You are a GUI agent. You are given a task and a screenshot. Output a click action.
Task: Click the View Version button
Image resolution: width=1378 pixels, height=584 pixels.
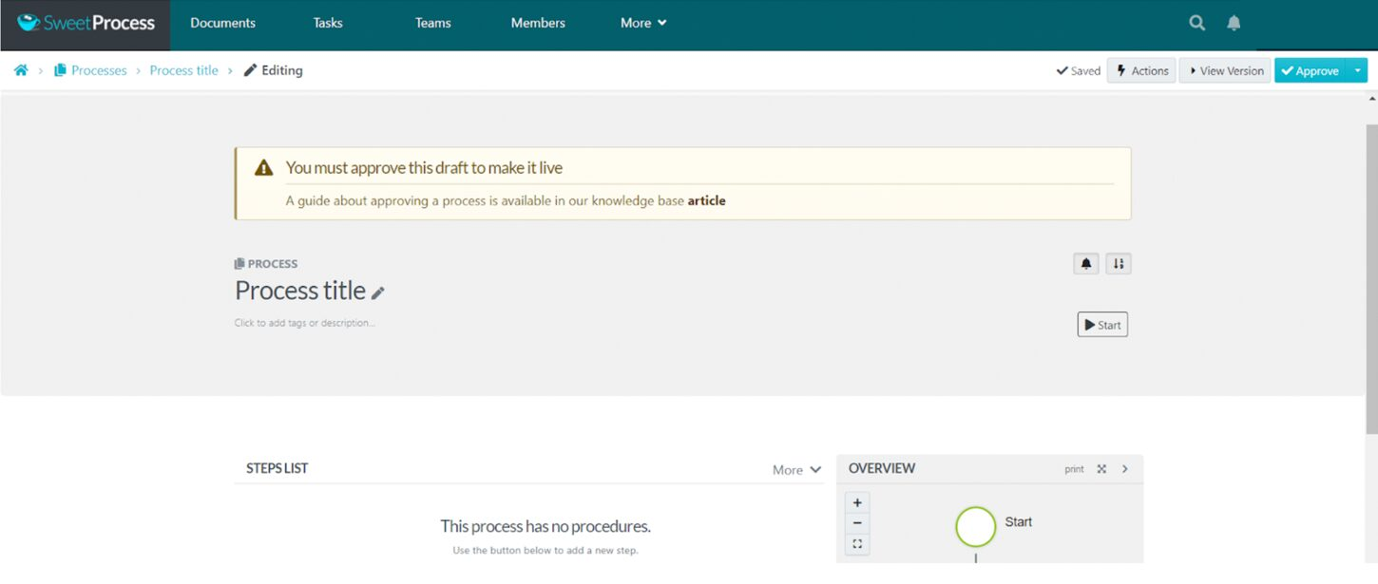[1225, 70]
